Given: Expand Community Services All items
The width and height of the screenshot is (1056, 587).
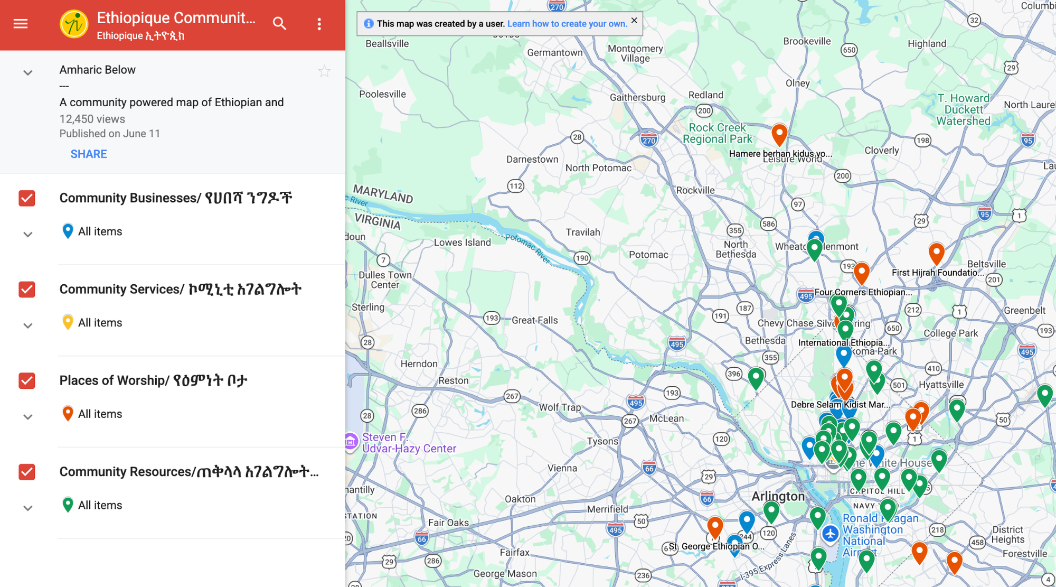Looking at the screenshot, I should 28,326.
